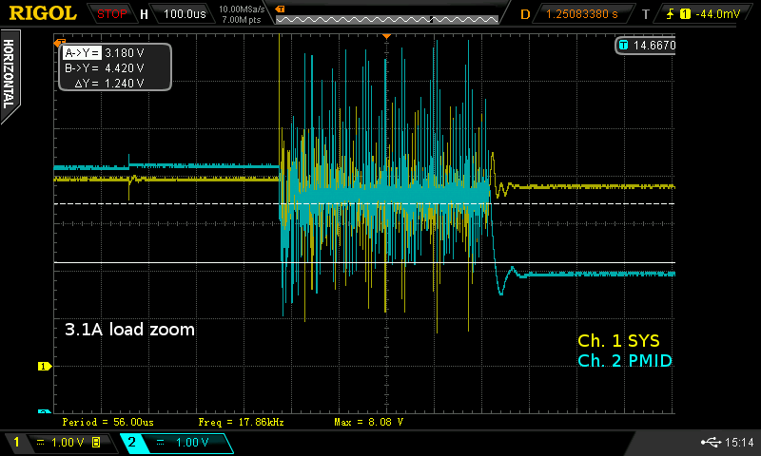Image resolution: width=761 pixels, height=456 pixels.
Task: Click the T 14.6670 trigger time badge
Action: pos(646,45)
